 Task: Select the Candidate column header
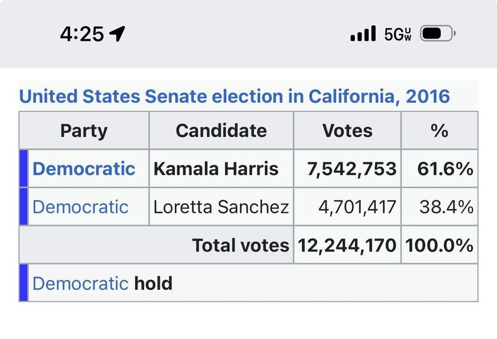click(221, 131)
